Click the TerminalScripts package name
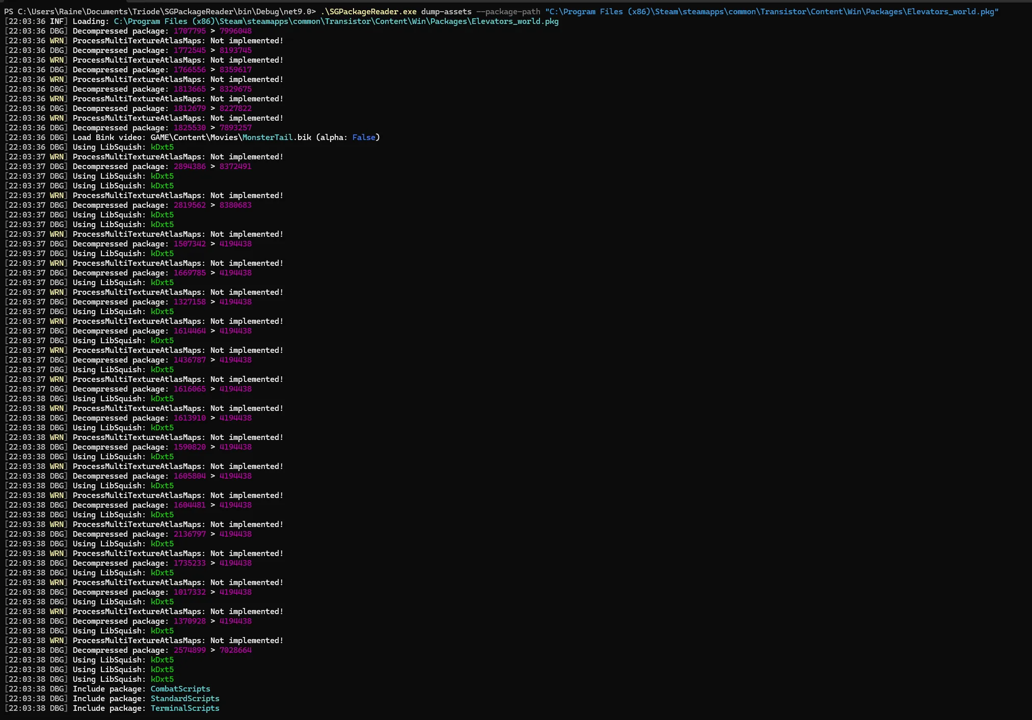Viewport: 1032px width, 720px height. point(185,708)
